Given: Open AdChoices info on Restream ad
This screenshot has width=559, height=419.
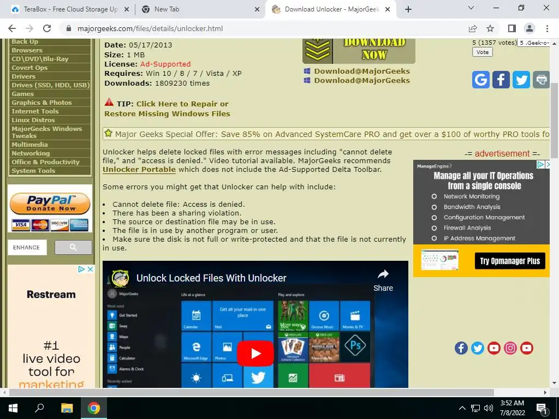Looking at the screenshot, I should tap(81, 269).
